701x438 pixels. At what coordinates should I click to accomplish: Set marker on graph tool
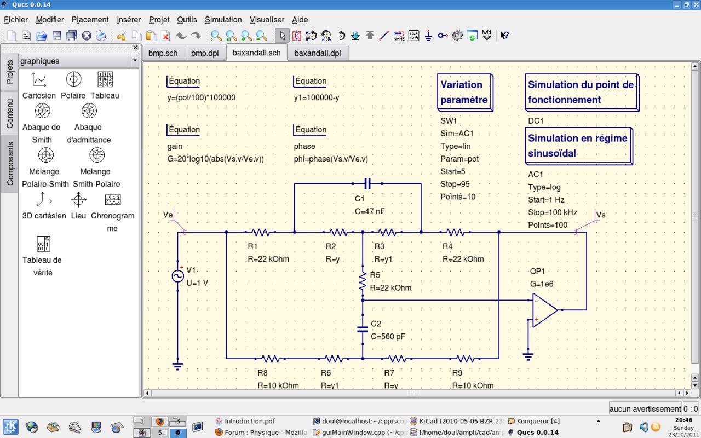486,36
